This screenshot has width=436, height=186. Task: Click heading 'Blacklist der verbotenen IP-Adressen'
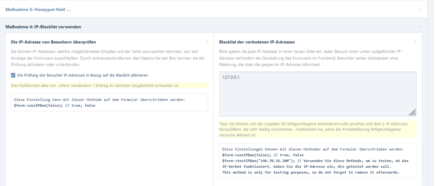click(257, 42)
